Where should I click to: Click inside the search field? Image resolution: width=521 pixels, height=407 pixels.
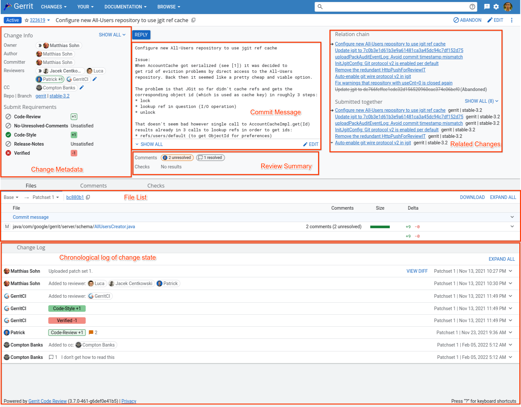[x=390, y=7]
